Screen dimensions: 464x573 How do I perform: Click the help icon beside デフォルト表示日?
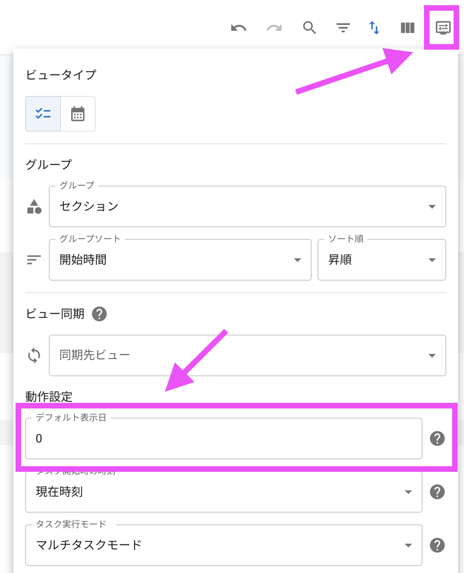pyautogui.click(x=438, y=438)
